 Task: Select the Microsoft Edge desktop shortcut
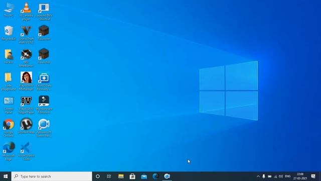click(9, 151)
